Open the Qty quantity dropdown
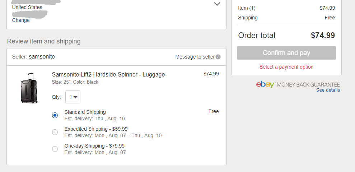355x172 pixels. tap(73, 97)
